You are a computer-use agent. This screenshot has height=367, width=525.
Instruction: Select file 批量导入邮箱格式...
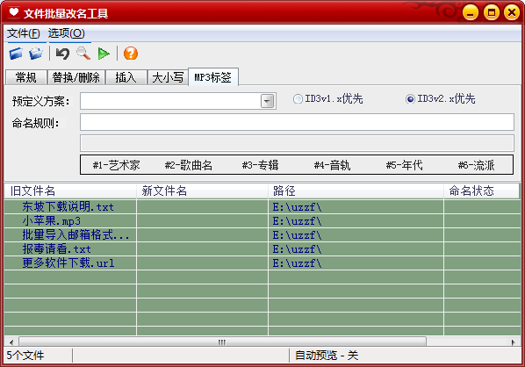pos(76,235)
